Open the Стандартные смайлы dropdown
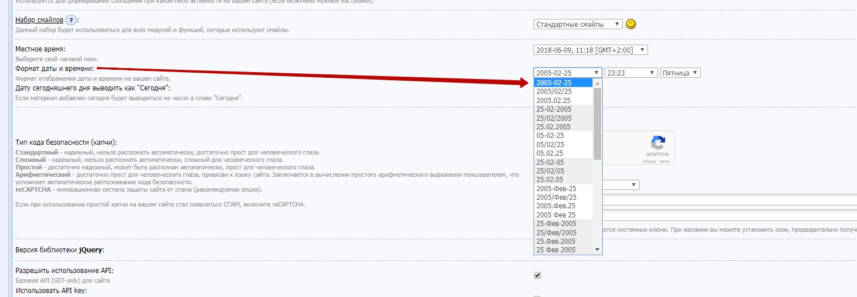 click(x=578, y=24)
